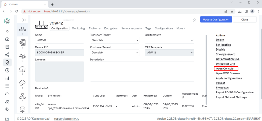Open the chip code icon at sidebar bottom
The image size is (262, 121).
[x=22, y=110]
